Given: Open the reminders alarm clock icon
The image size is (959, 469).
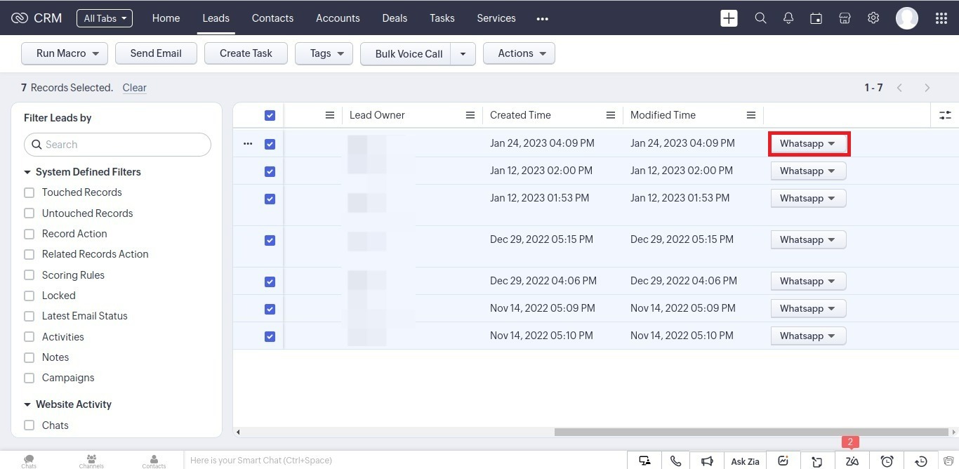Looking at the screenshot, I should pyautogui.click(x=887, y=461).
